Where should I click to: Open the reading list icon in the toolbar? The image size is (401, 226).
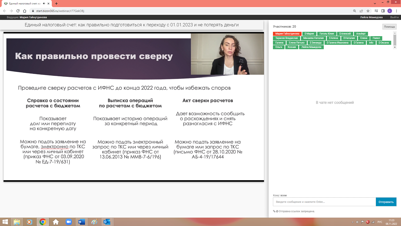click(x=376, y=11)
